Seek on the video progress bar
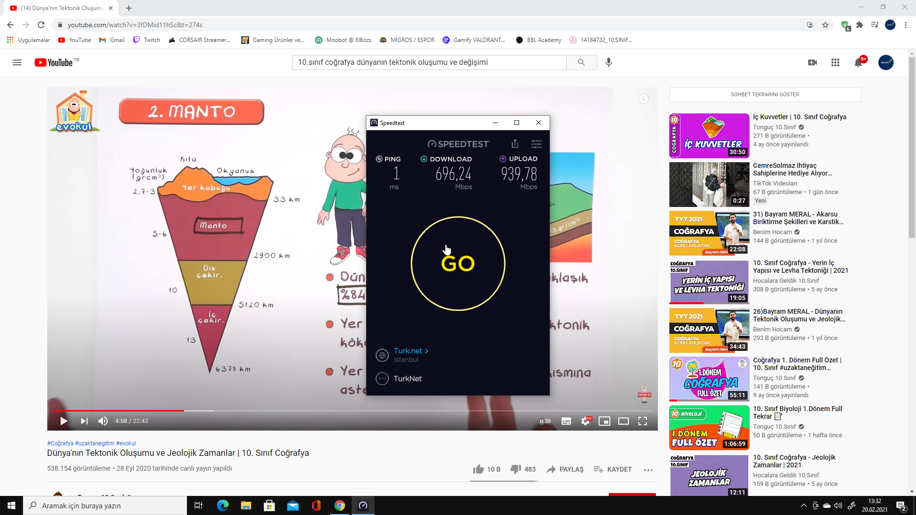This screenshot has width=916, height=515. click(x=353, y=411)
